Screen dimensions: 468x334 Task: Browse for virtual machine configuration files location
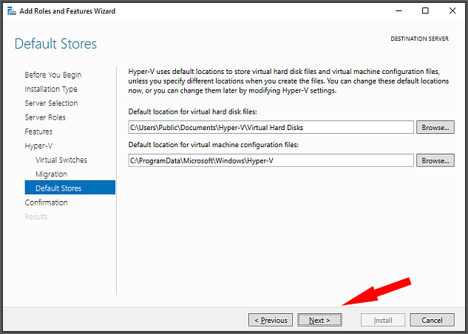[x=435, y=160]
